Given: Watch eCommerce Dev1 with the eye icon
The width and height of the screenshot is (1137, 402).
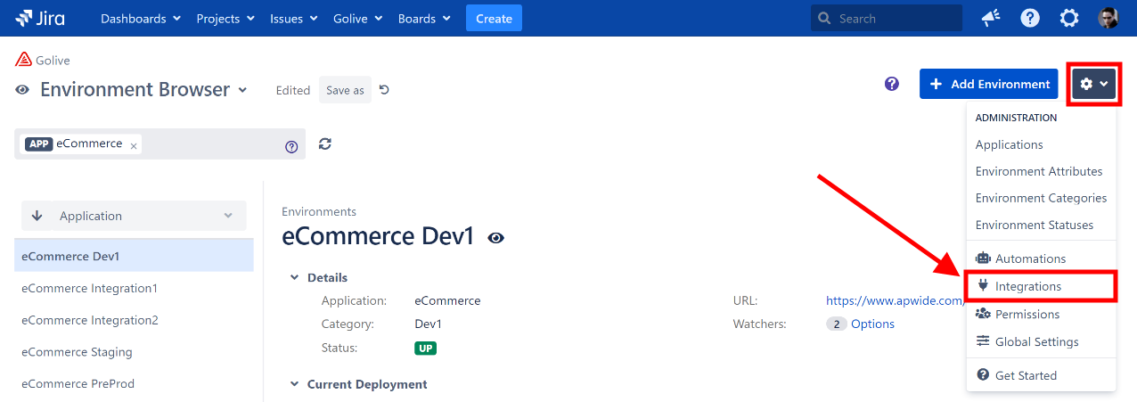Looking at the screenshot, I should pyautogui.click(x=496, y=237).
